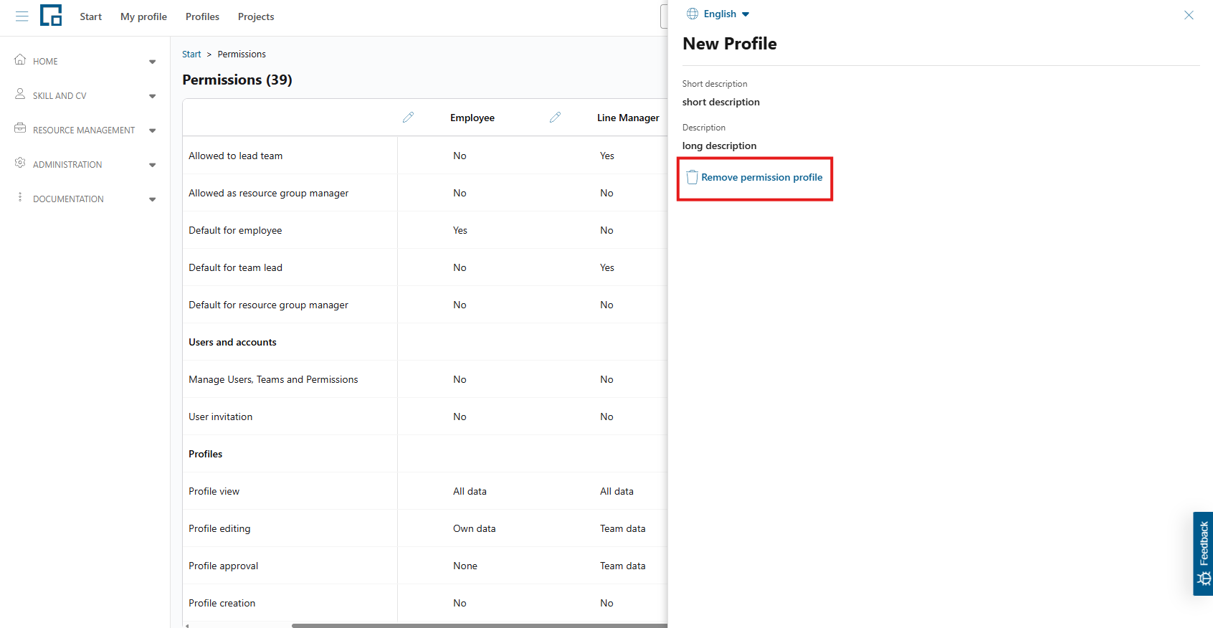
Task: Open the Feedback side tab
Action: point(1203,553)
